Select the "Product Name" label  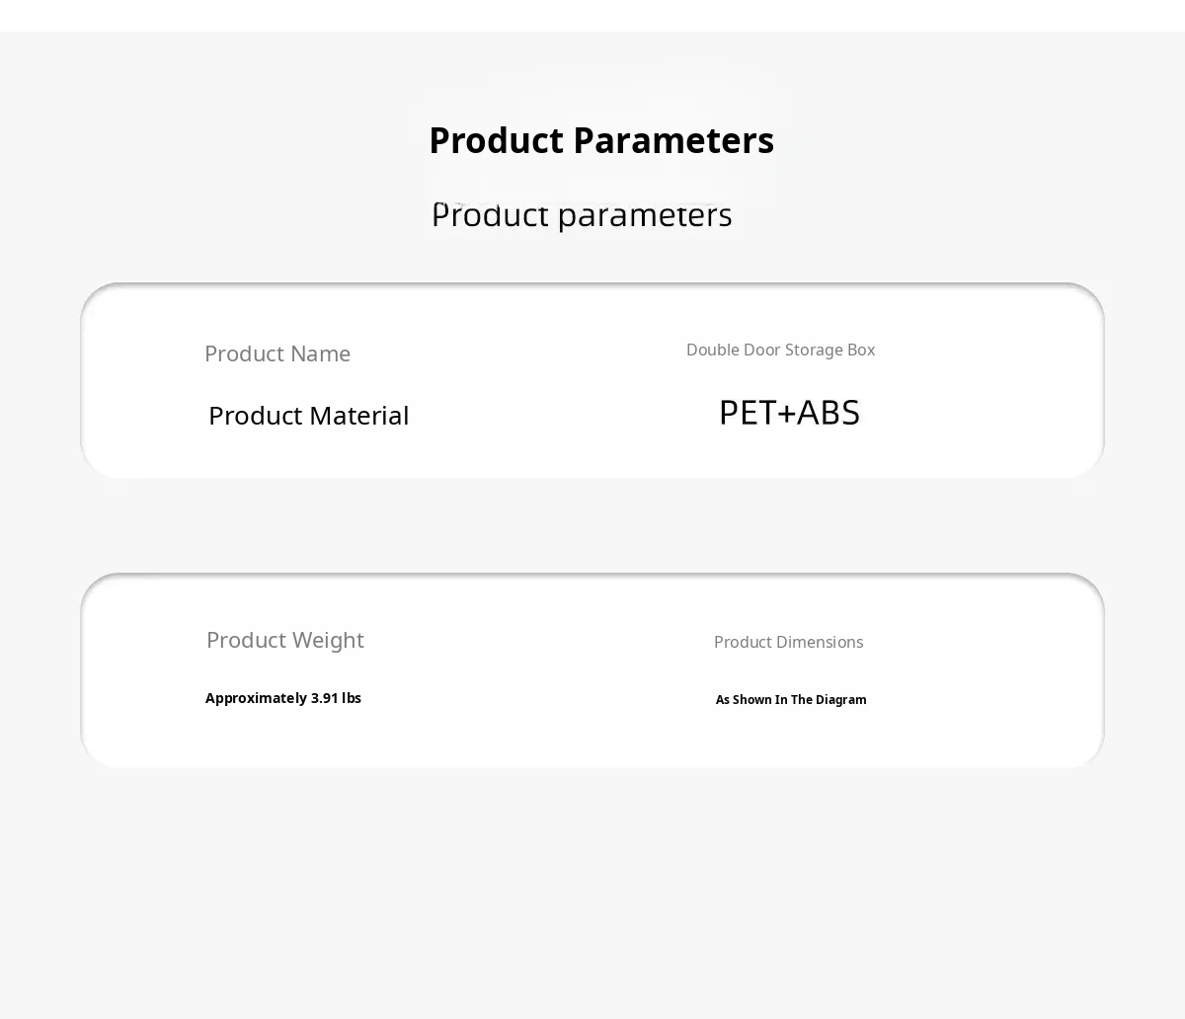click(277, 353)
